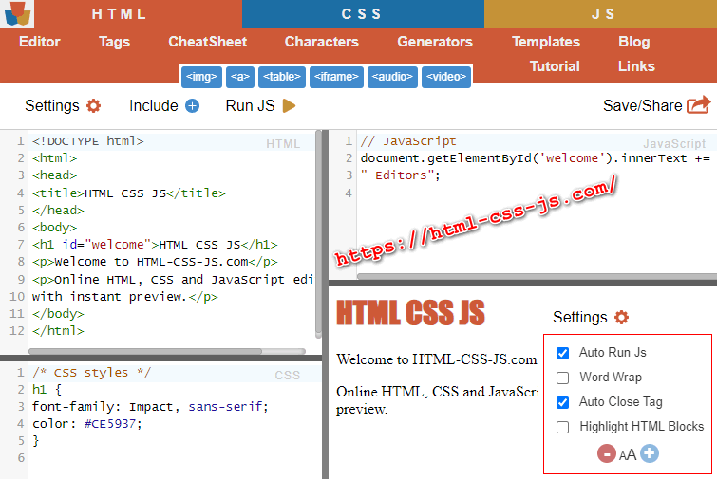The width and height of the screenshot is (717, 479).
Task: Click the Include plus icon
Action: [192, 106]
